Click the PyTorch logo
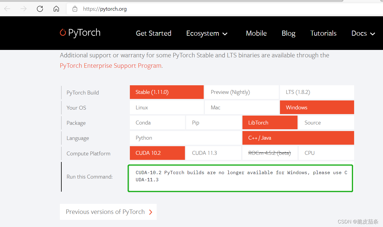 pos(80,33)
